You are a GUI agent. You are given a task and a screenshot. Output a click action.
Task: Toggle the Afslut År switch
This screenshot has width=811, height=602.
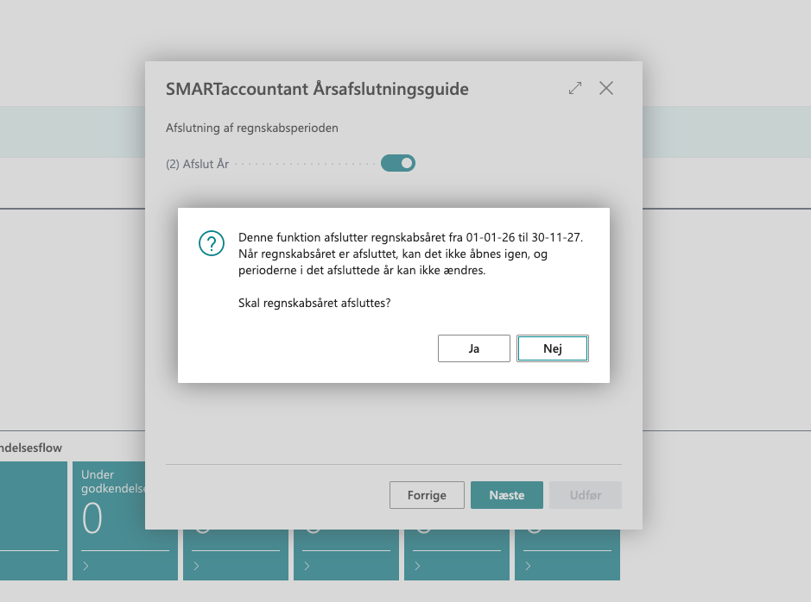click(x=398, y=163)
